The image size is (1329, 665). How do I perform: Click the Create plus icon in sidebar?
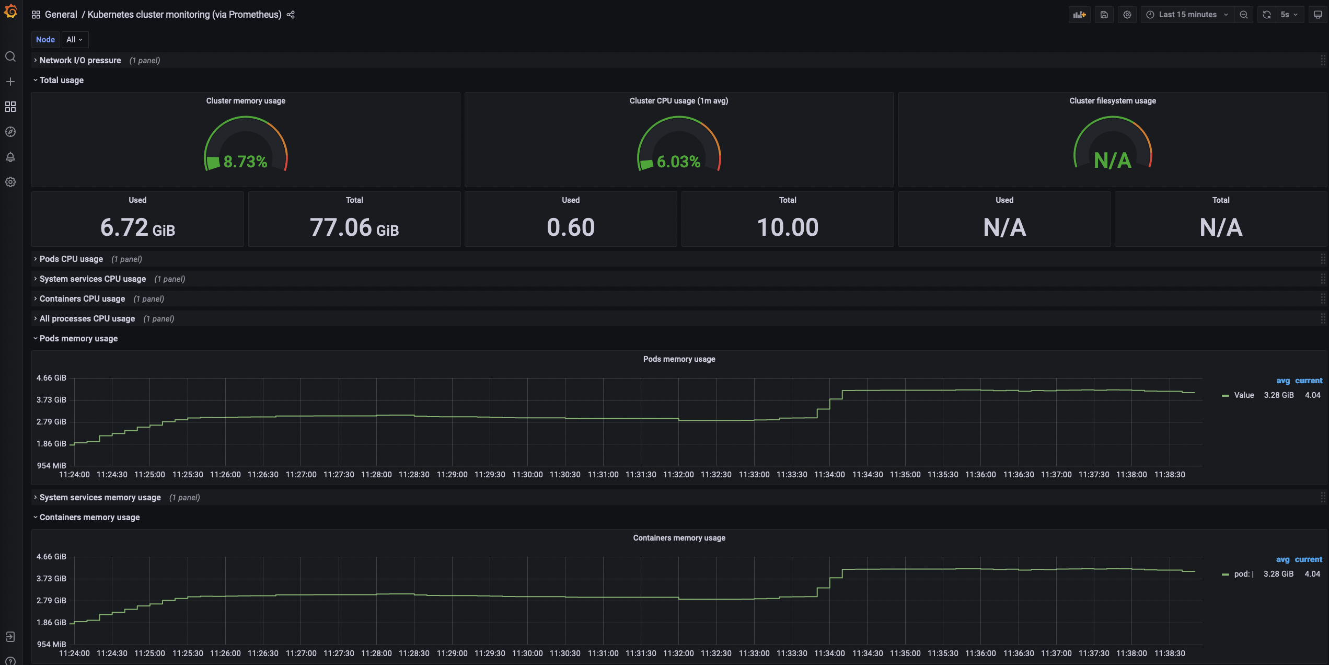pos(10,82)
